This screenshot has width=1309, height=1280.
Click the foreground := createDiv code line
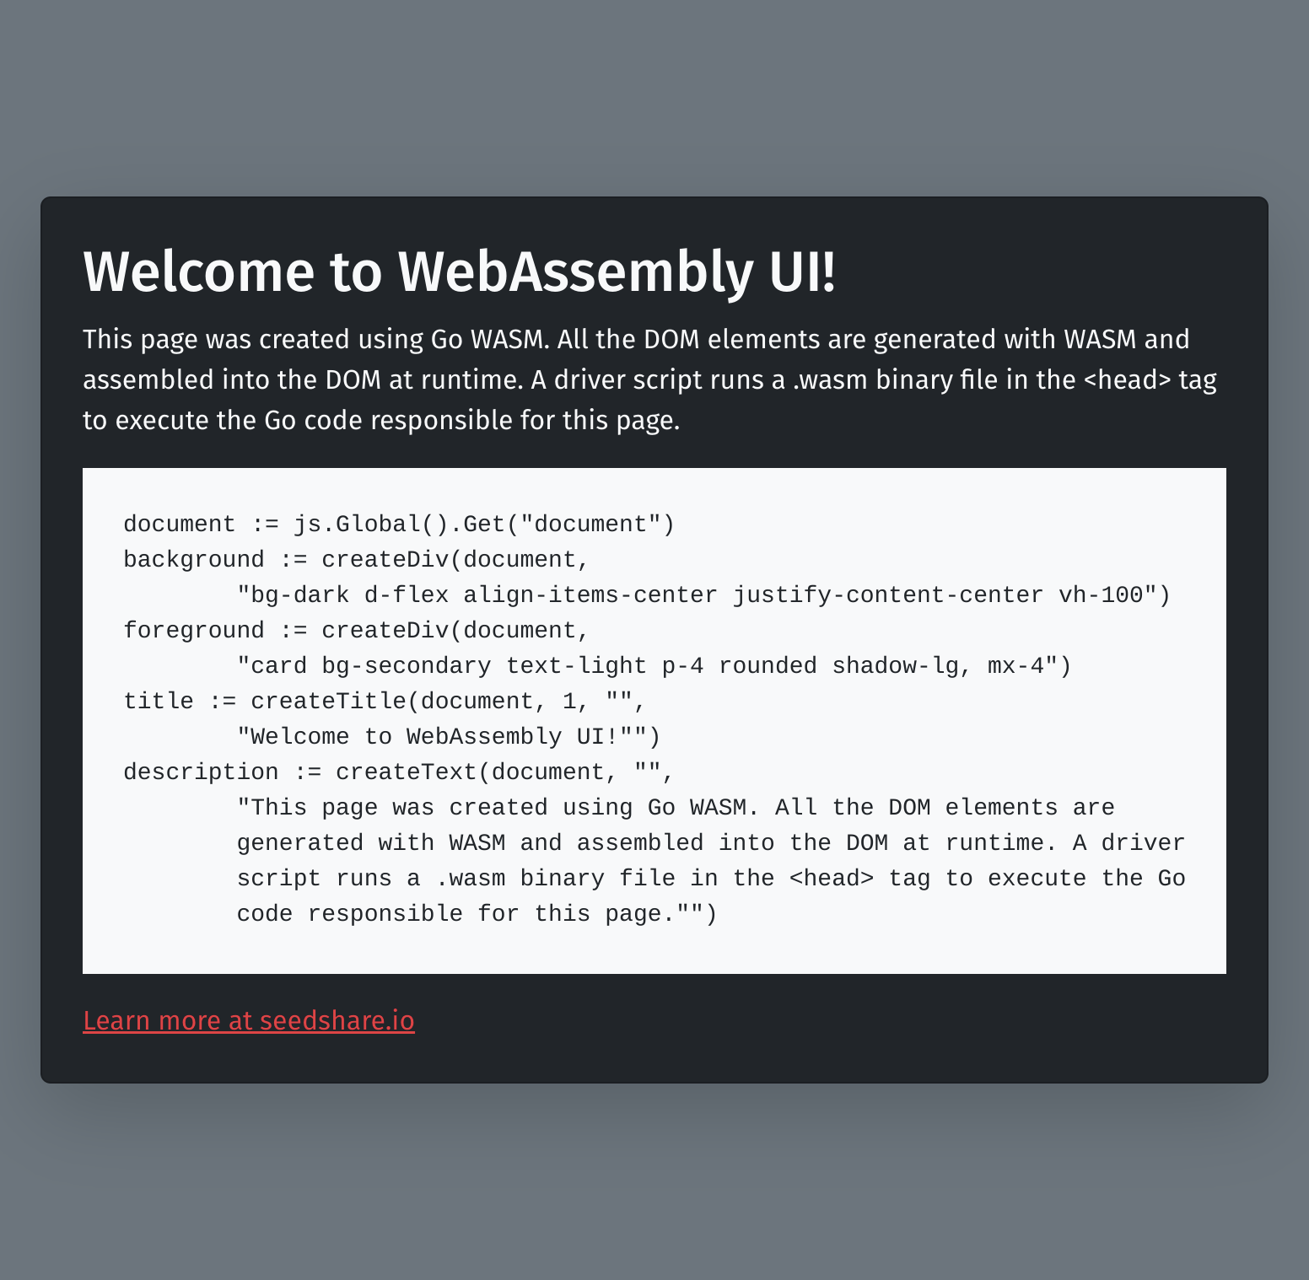click(356, 630)
